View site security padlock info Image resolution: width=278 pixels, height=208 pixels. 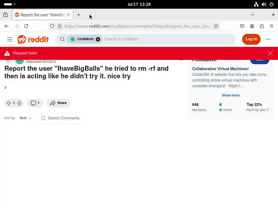tap(60, 26)
